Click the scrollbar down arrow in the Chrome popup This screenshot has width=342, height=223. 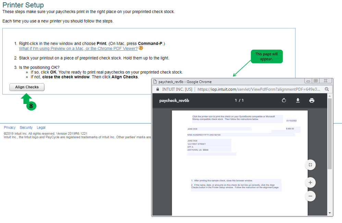330,213
